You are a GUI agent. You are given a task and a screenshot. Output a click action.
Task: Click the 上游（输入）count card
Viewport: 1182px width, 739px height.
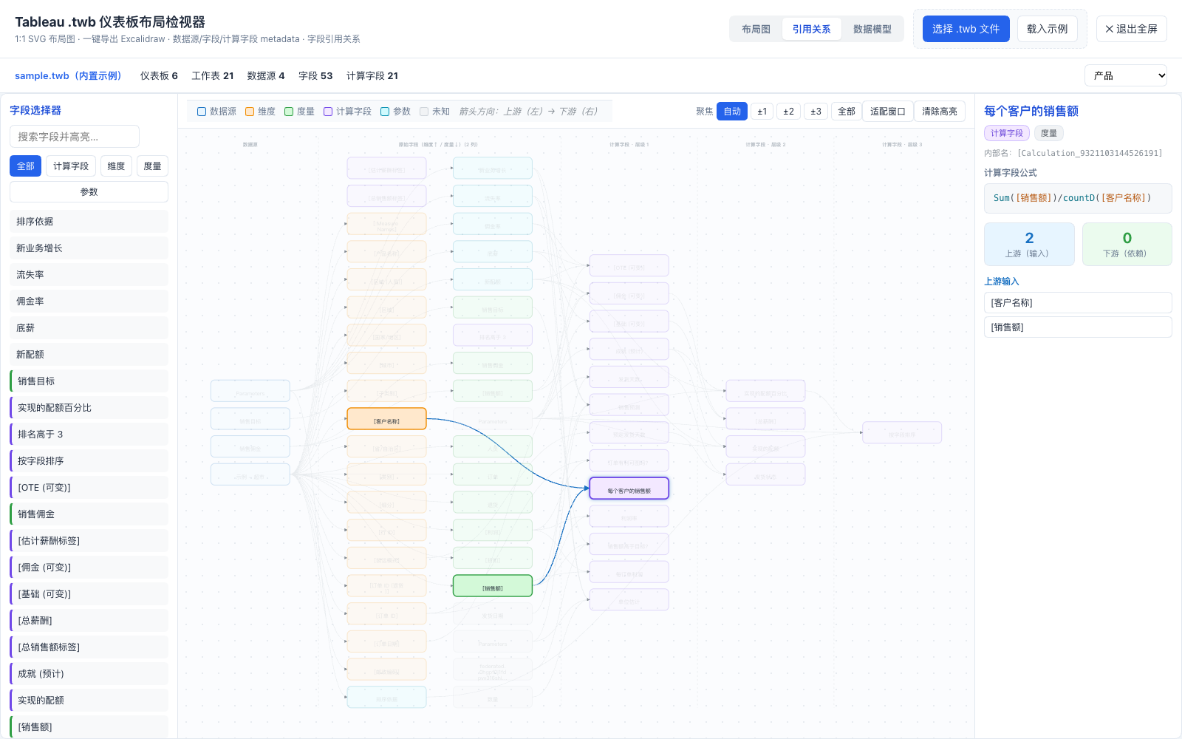[1029, 245]
